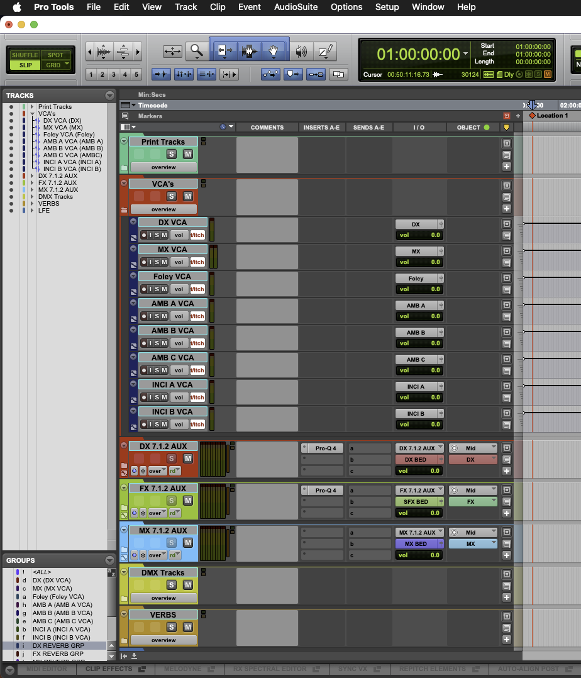The image size is (581, 678).
Task: Select the Location 1 marker
Action: pyautogui.click(x=548, y=116)
